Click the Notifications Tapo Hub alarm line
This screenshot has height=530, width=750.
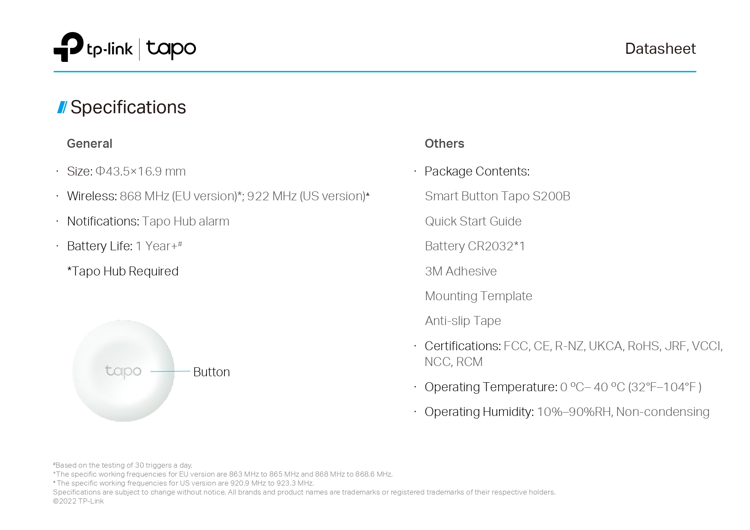(148, 221)
